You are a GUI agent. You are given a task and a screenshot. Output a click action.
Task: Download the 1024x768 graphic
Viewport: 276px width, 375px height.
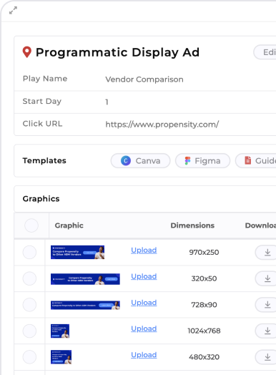(266, 331)
